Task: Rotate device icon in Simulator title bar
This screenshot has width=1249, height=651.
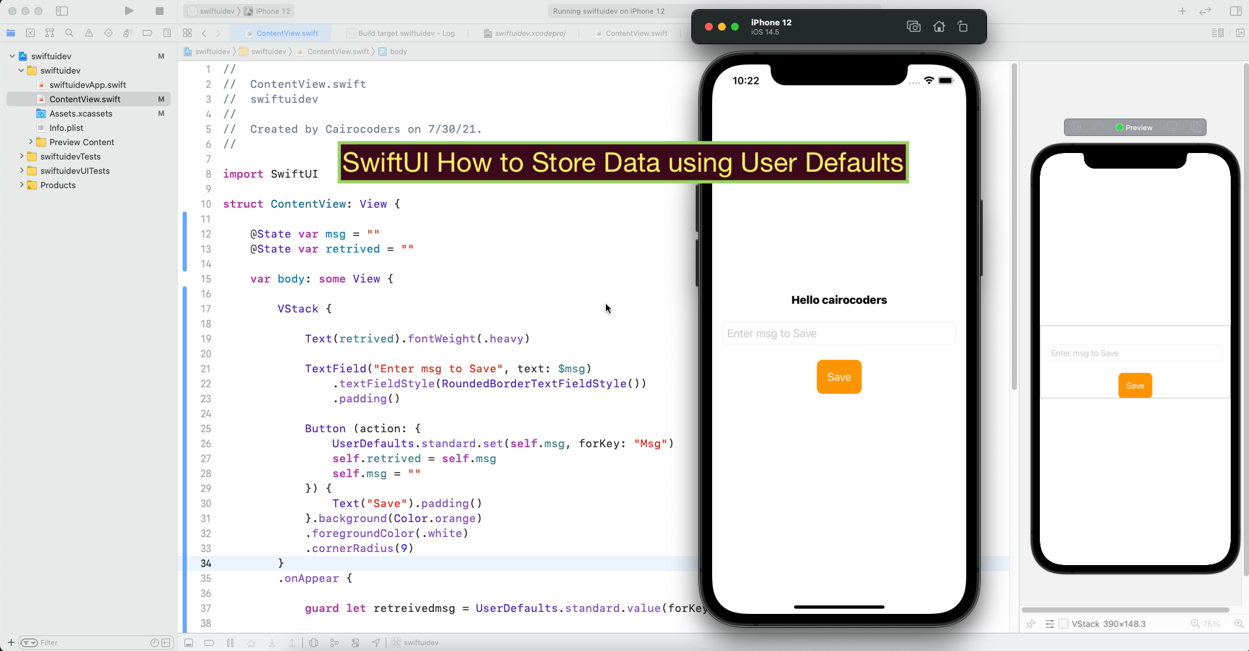Action: [x=963, y=27]
